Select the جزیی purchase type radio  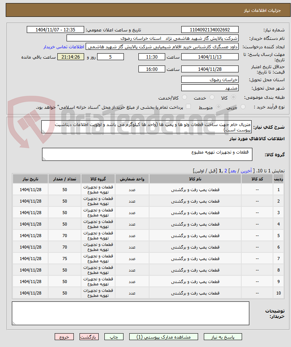coord(243,107)
